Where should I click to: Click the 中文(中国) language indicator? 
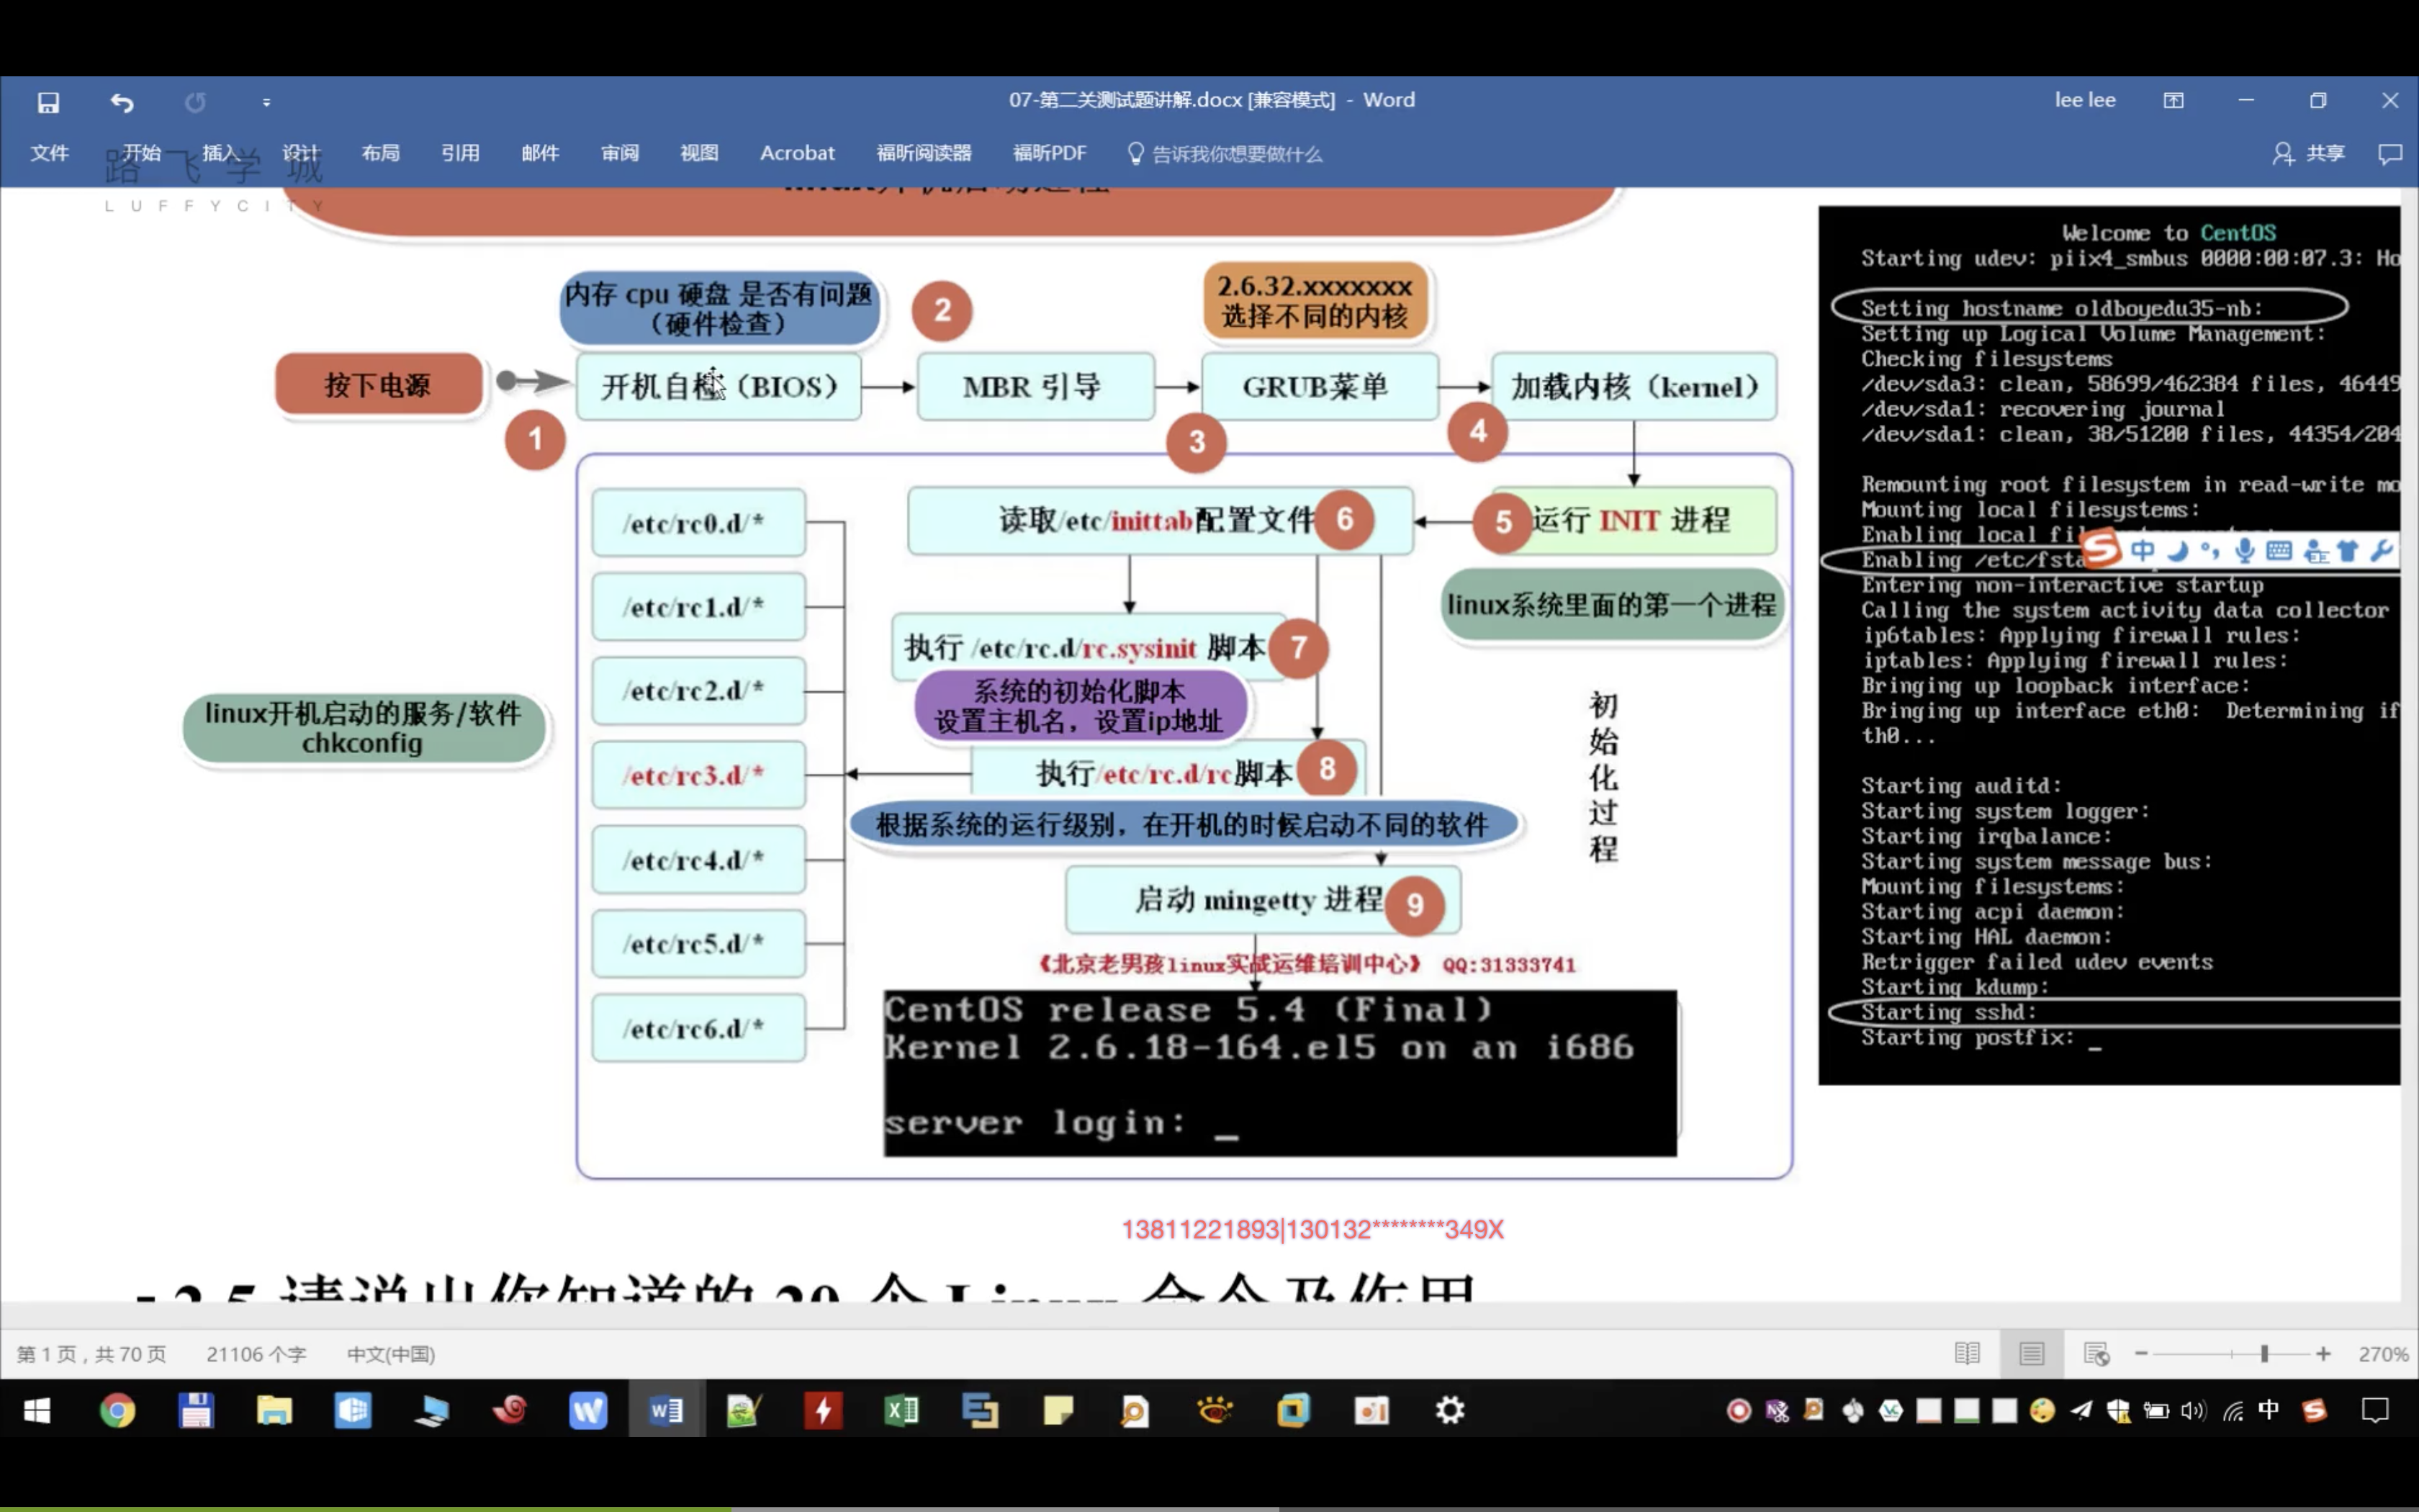click(x=391, y=1354)
